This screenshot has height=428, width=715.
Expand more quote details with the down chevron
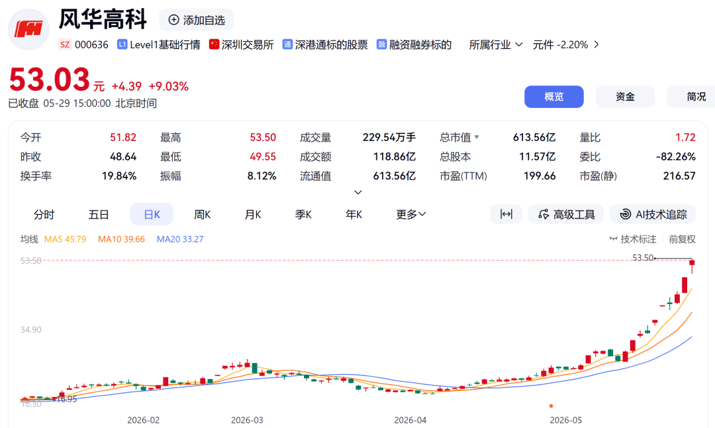coord(358,193)
